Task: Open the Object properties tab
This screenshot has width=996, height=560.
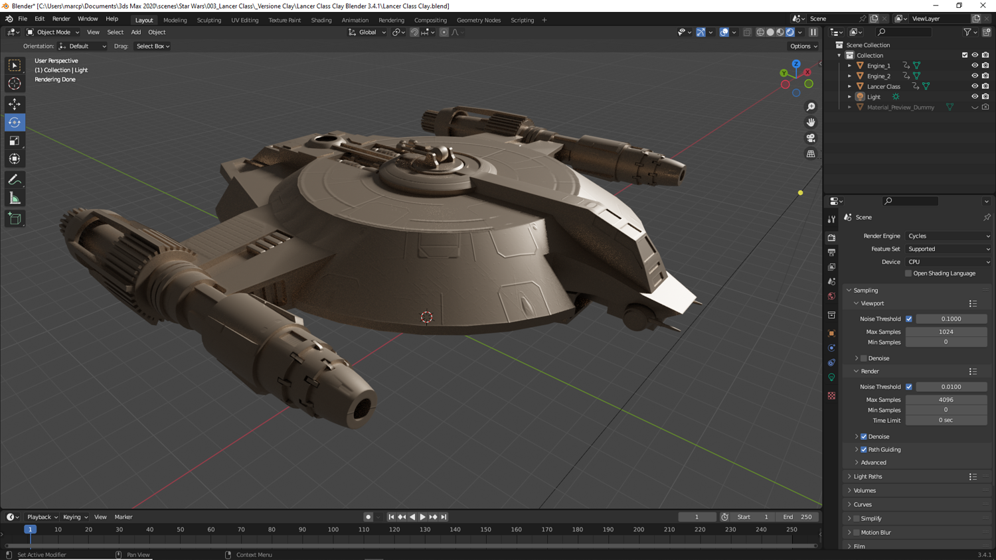Action: pyautogui.click(x=831, y=333)
